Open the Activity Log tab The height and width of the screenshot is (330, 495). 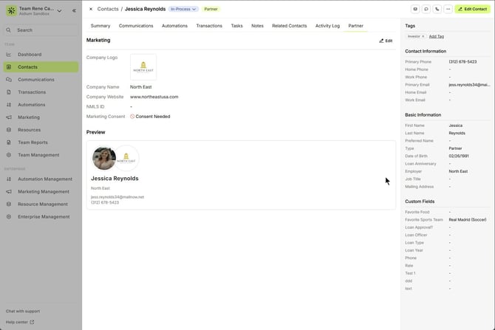point(327,26)
